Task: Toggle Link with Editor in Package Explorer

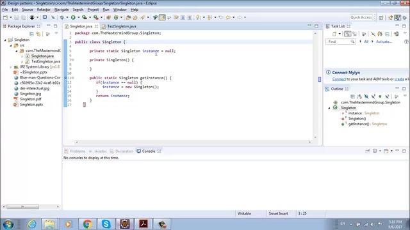Action: pyautogui.click(x=38, y=34)
